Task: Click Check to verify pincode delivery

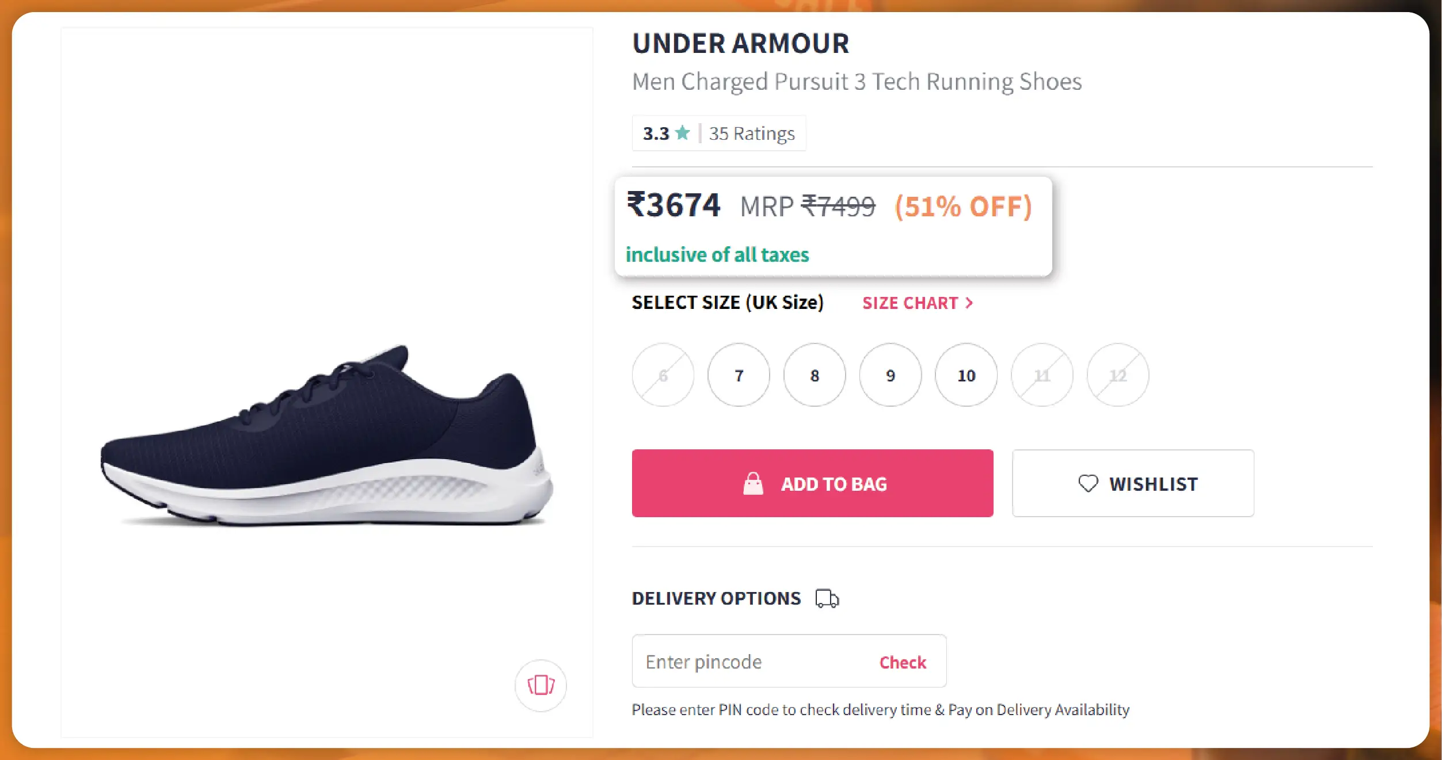Action: click(902, 662)
